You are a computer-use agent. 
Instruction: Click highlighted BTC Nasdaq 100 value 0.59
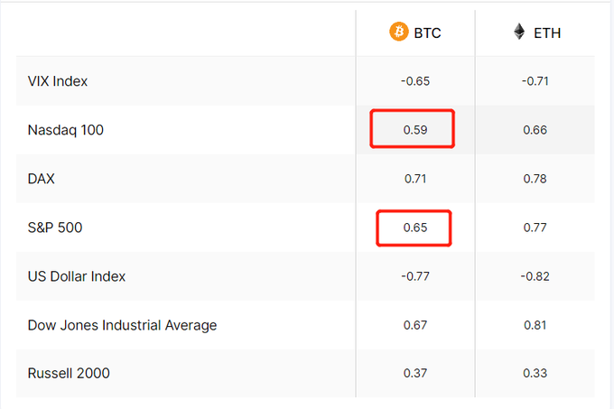(x=415, y=130)
